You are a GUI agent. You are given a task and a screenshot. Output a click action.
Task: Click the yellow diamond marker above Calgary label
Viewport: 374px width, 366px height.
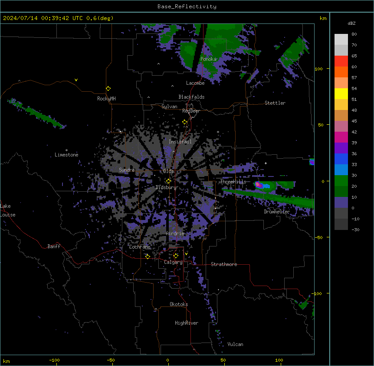pos(176,256)
